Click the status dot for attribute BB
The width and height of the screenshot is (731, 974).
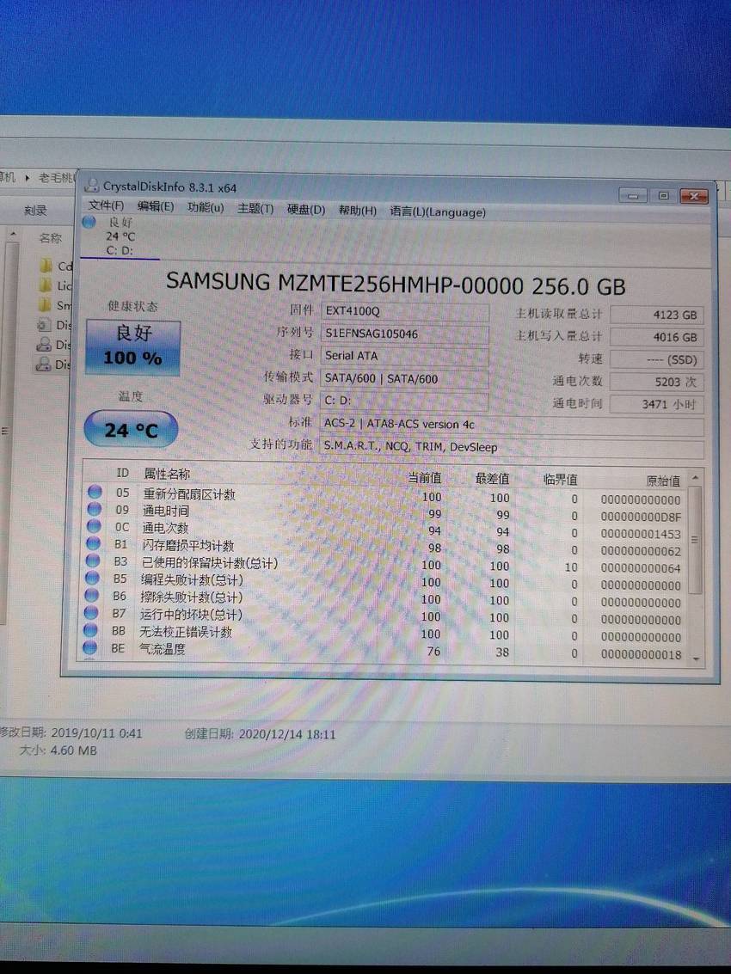(x=90, y=630)
